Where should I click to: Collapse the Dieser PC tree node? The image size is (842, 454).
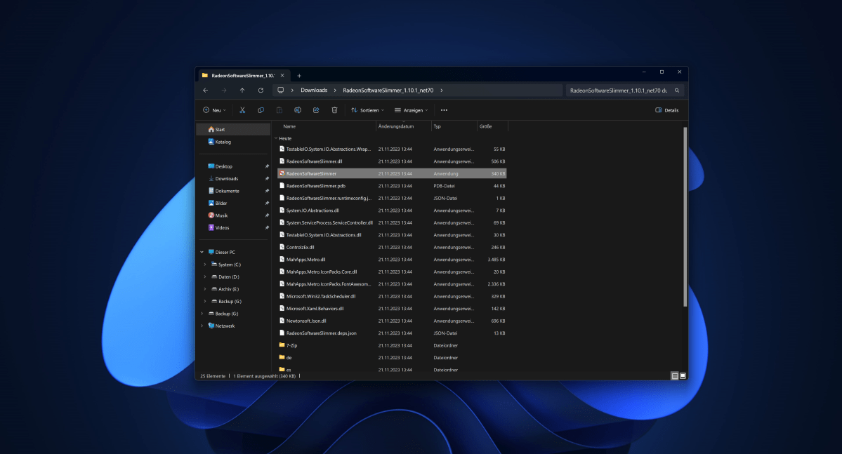click(x=202, y=252)
